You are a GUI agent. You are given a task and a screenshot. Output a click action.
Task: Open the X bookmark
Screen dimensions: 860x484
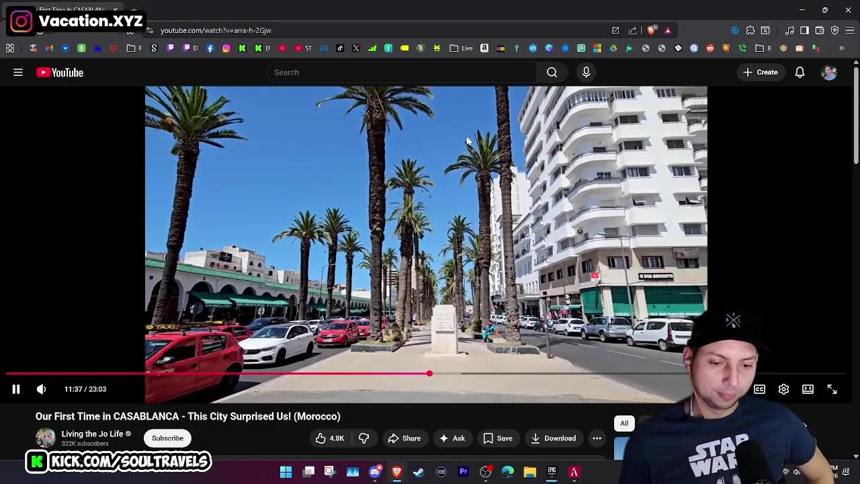coord(356,48)
